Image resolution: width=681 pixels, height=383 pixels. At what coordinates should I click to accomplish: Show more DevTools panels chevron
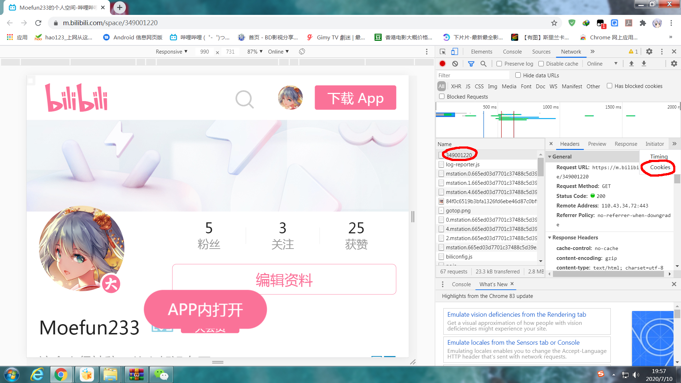pyautogui.click(x=592, y=52)
